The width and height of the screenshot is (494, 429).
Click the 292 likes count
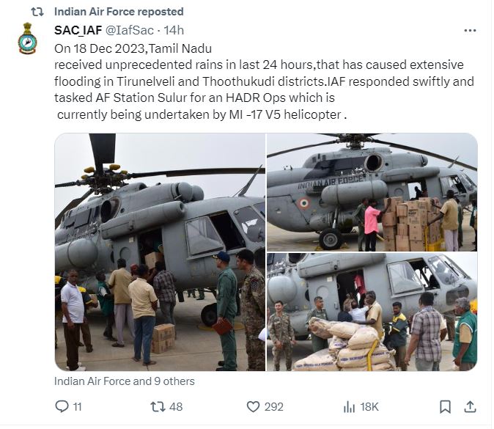click(273, 406)
